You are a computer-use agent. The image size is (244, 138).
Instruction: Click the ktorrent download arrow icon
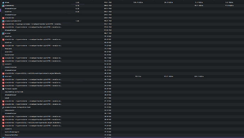coord(3,77)
